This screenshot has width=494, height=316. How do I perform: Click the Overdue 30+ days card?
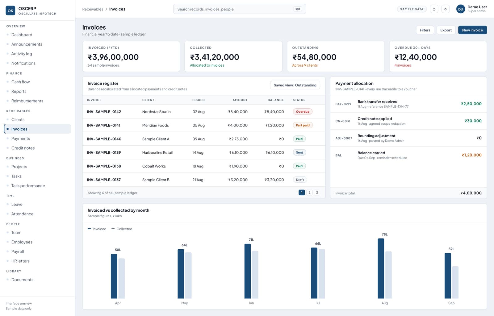438,56
